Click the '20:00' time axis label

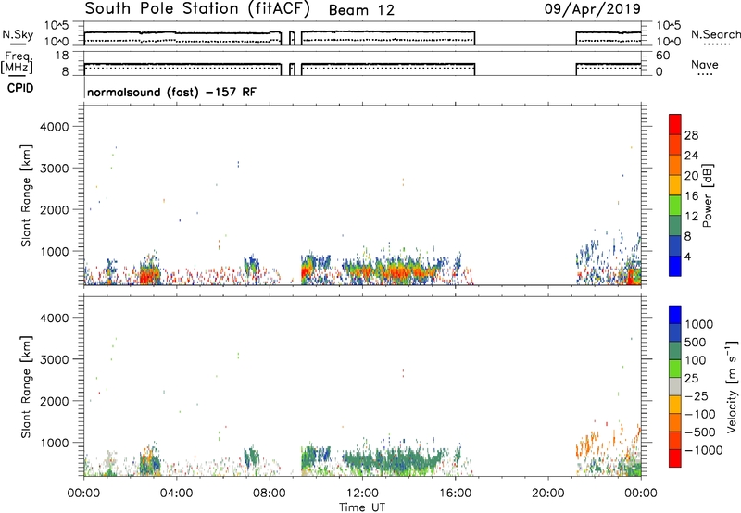(x=547, y=494)
